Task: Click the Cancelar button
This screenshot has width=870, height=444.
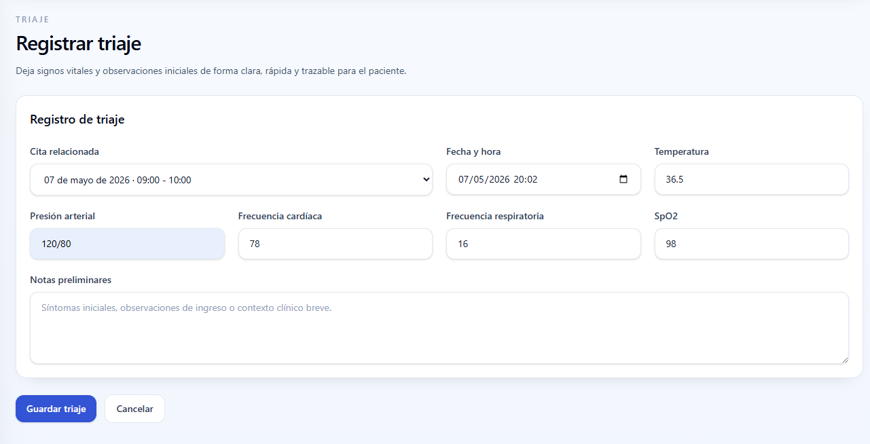Action: pyautogui.click(x=134, y=409)
